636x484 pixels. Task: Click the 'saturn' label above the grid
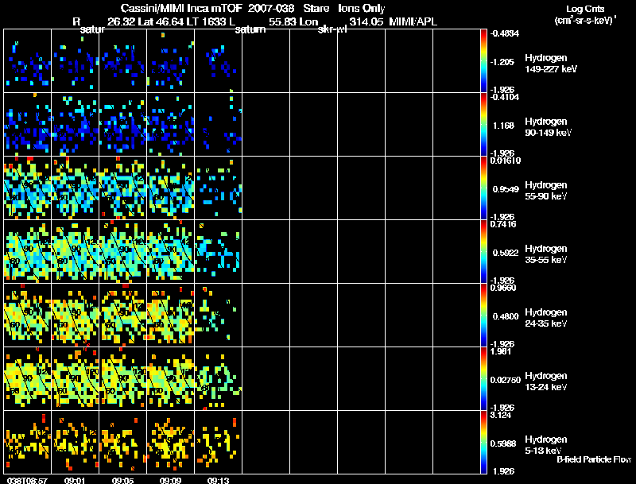click(x=250, y=29)
